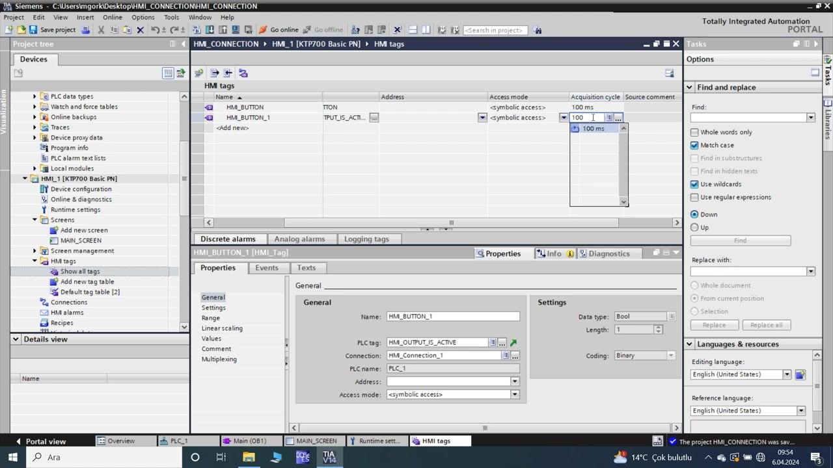Click the accessible devices icon
The width and height of the screenshot is (833, 468).
pos(355,30)
